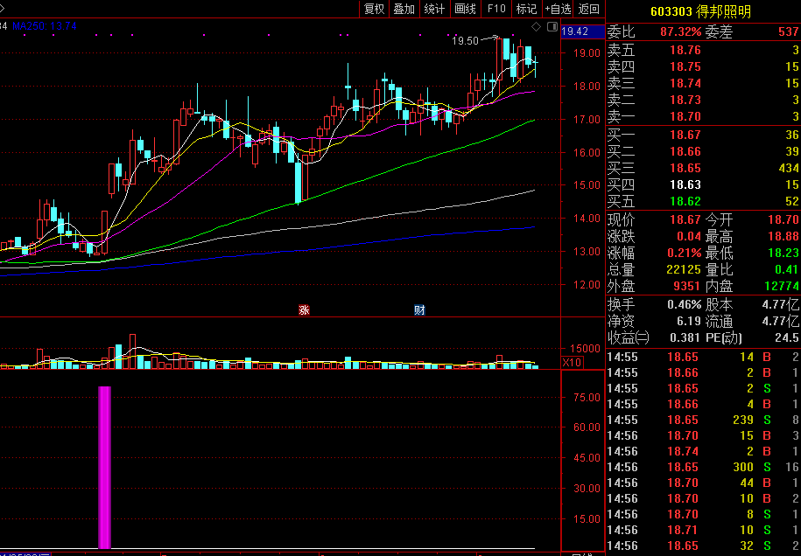Viewport: 801px width, 556px height.
Task: Click the 总量 22125 volume value
Action: [684, 269]
